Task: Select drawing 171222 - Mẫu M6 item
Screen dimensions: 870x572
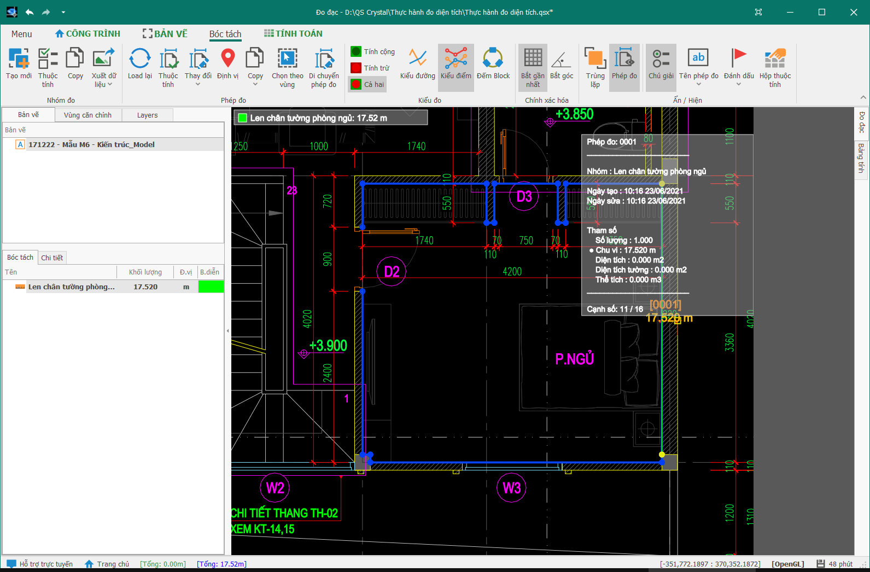Action: pyautogui.click(x=113, y=144)
